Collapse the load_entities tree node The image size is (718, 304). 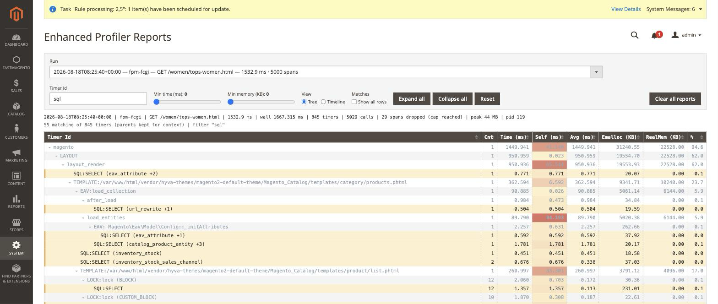pos(83,218)
